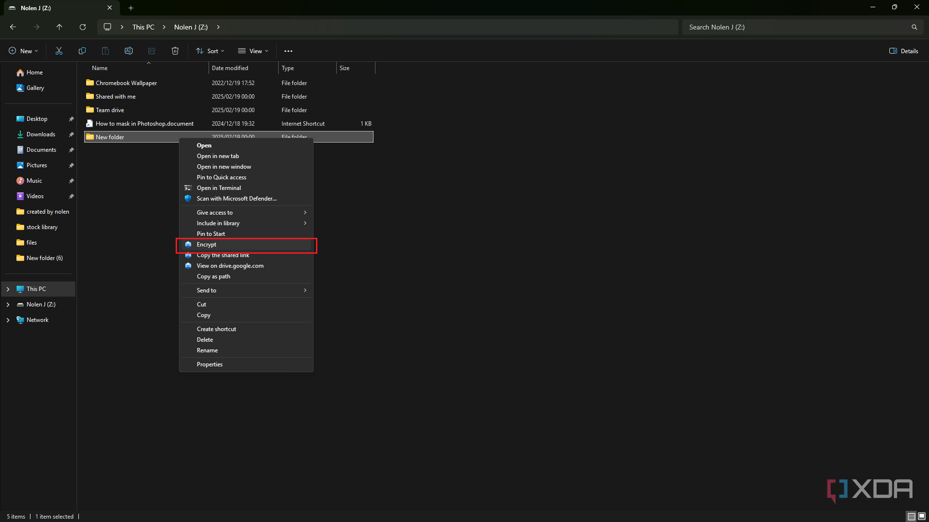Click the search magnifier icon
The width and height of the screenshot is (929, 522).
coord(914,27)
